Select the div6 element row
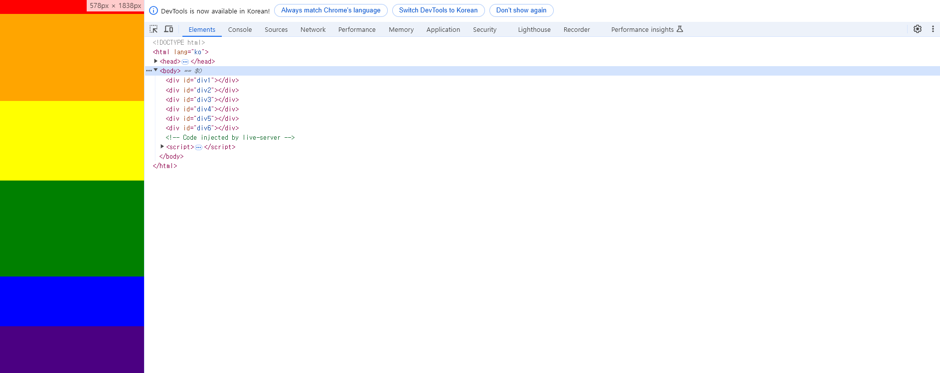This screenshot has height=373, width=940. tap(542, 128)
